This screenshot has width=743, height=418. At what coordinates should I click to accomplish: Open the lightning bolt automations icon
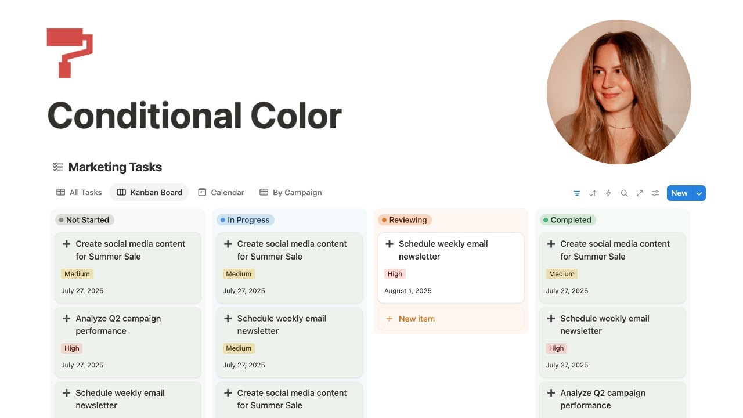608,193
